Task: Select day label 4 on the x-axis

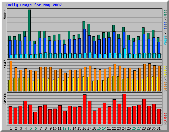Action: click(26, 128)
